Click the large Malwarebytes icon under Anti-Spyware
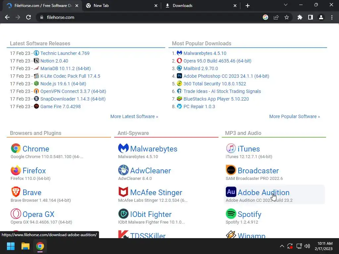This screenshot has height=254, width=339. [x=123, y=148]
